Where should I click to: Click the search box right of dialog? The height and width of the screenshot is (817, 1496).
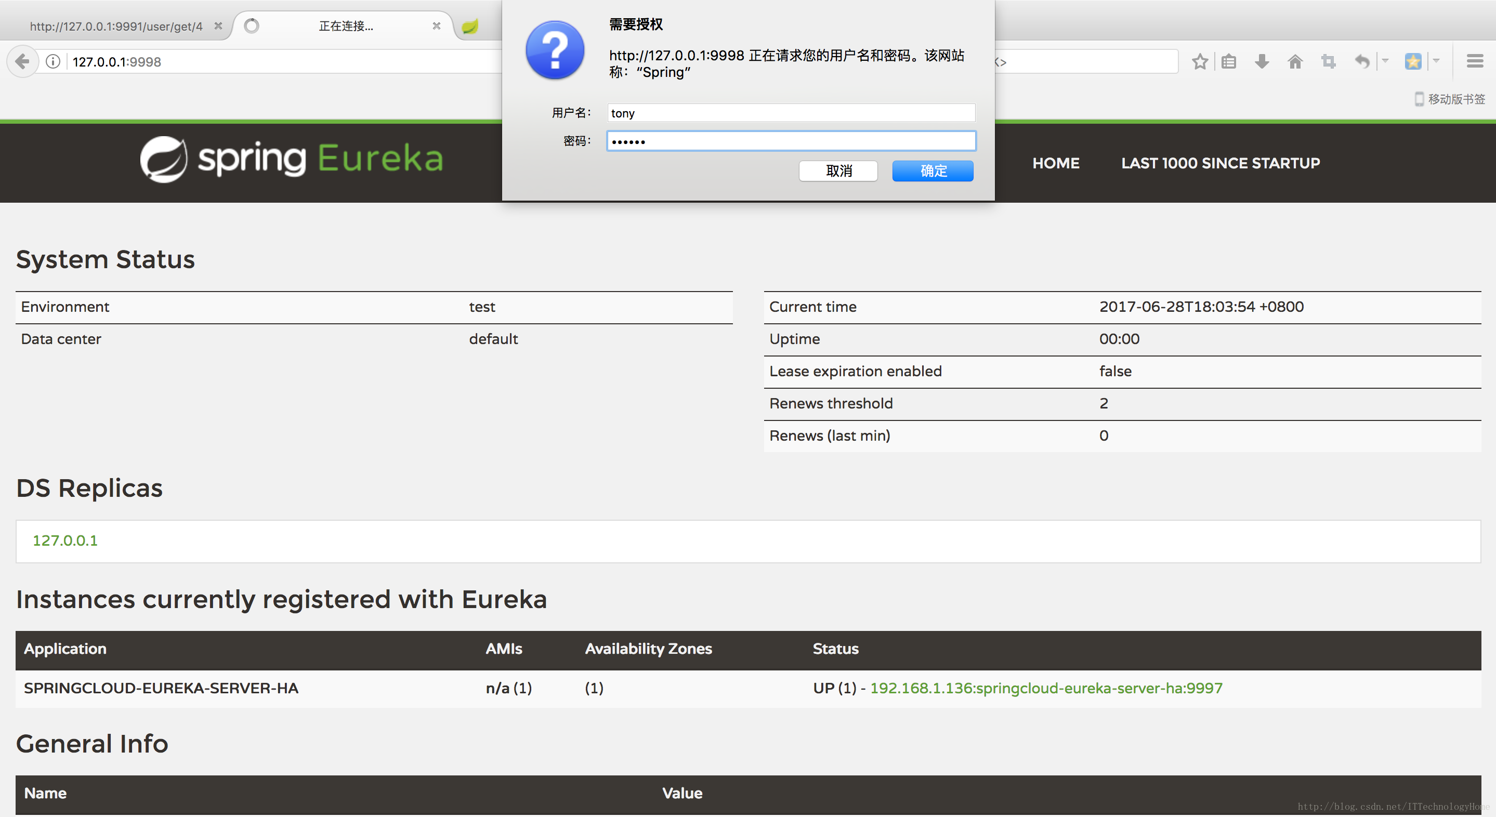tap(1086, 61)
